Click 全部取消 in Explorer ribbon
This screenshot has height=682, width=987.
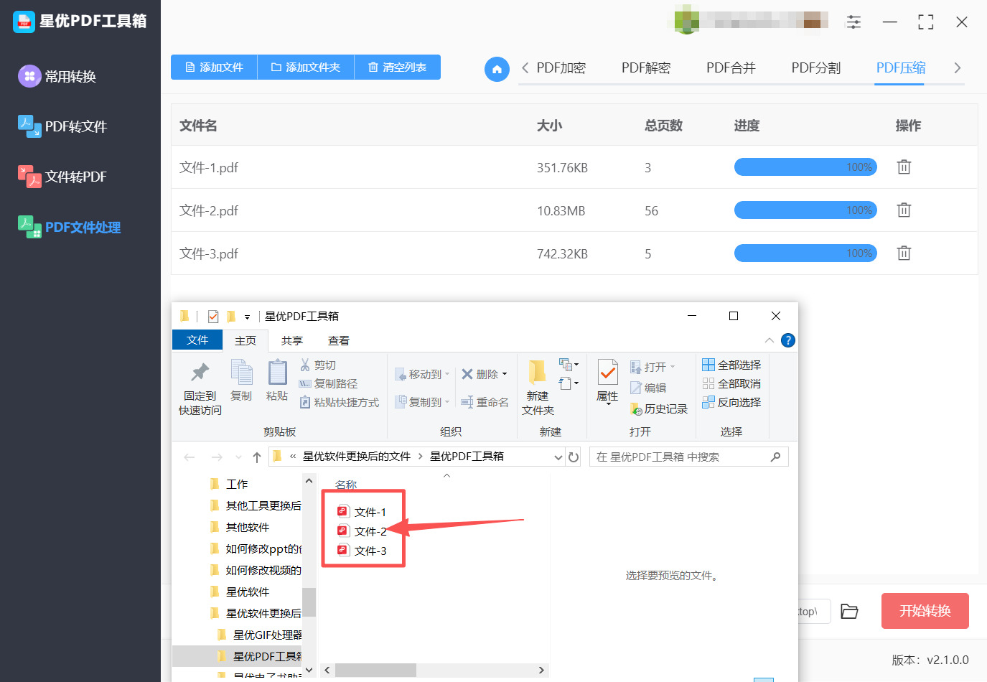(x=731, y=384)
